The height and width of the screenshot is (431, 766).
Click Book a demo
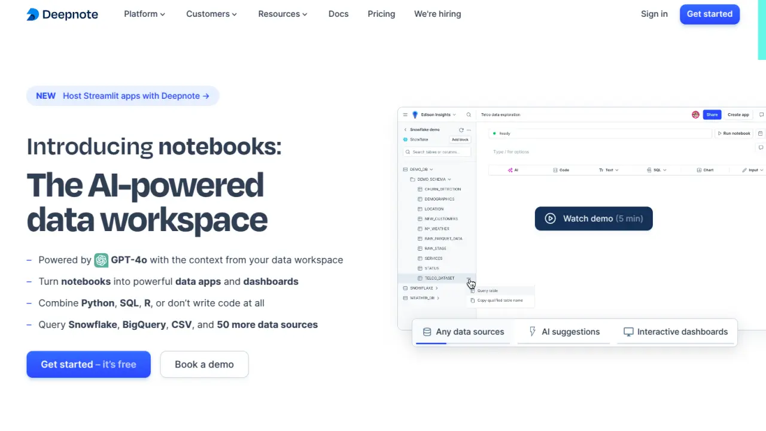(x=204, y=365)
